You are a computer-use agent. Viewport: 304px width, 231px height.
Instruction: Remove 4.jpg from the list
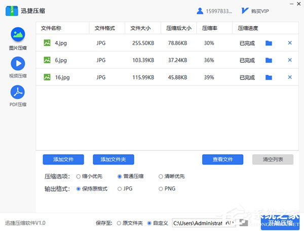[290, 43]
